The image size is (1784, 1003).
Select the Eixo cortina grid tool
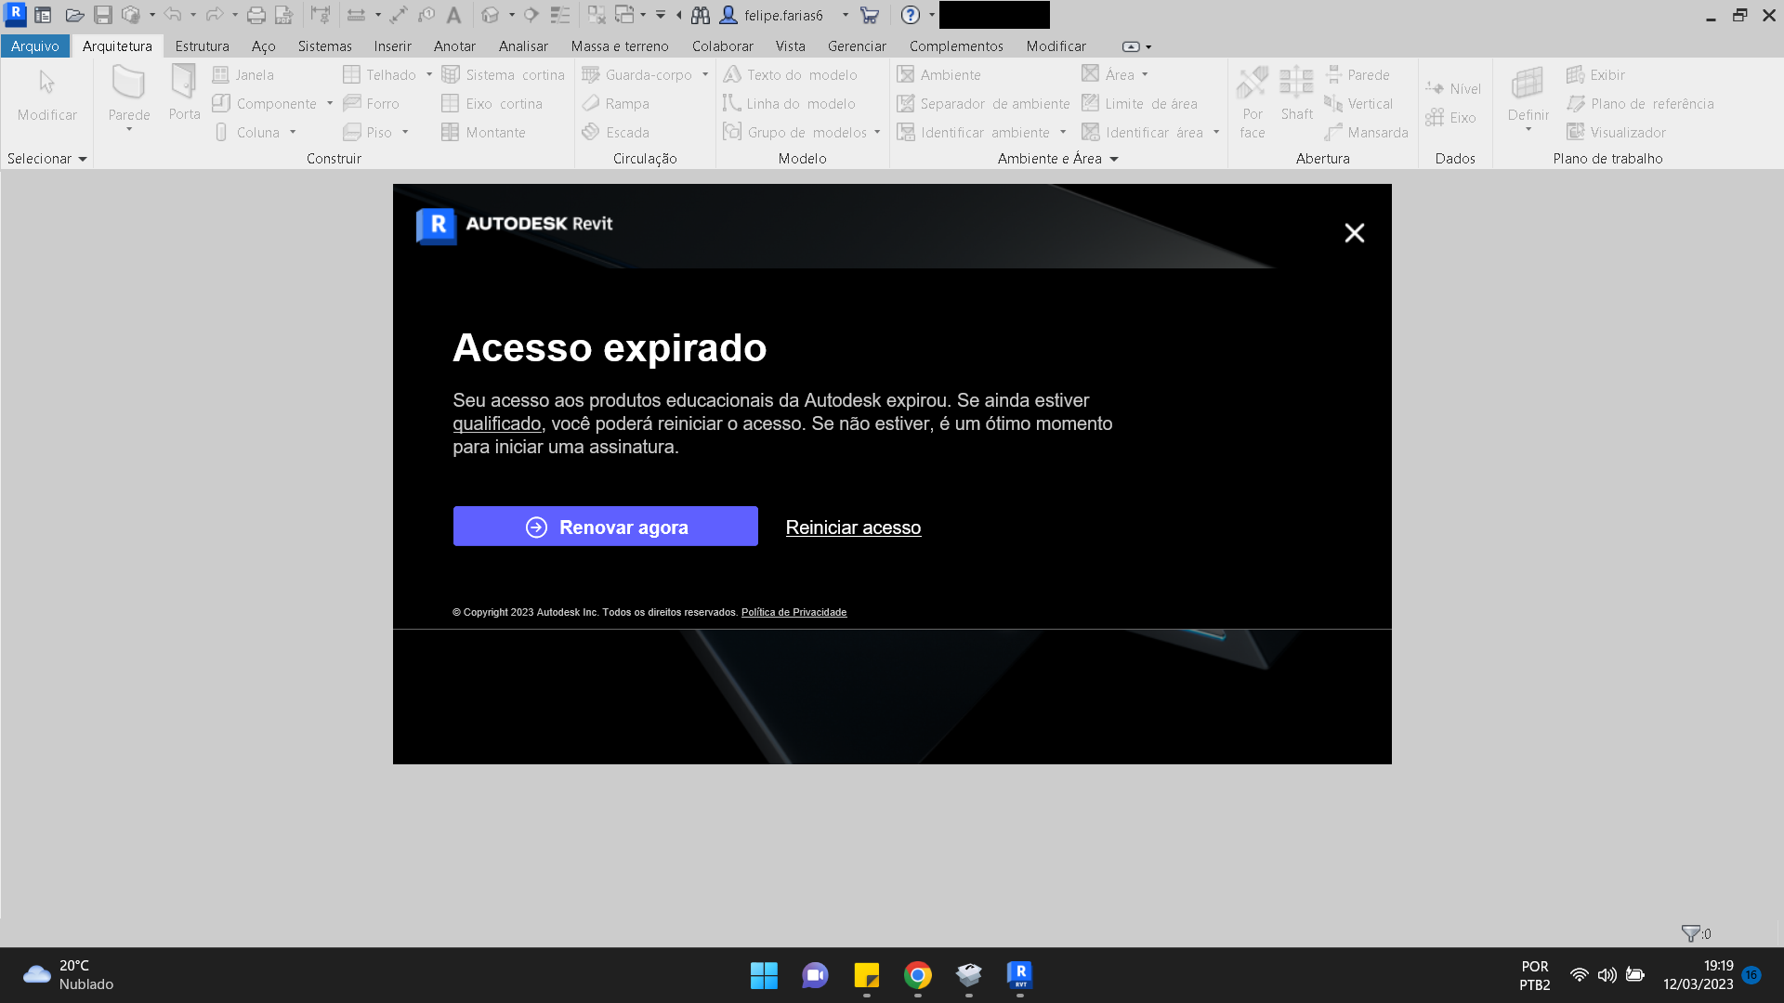[x=492, y=104]
